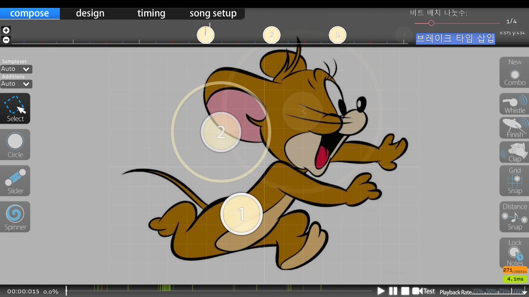The width and height of the screenshot is (529, 297).
Task: Toggle New Combo on the note
Action: tap(514, 72)
